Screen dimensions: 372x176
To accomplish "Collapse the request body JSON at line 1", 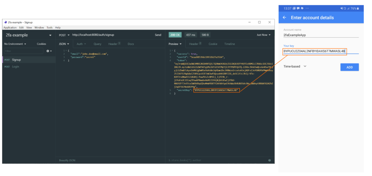I will (66, 51).
